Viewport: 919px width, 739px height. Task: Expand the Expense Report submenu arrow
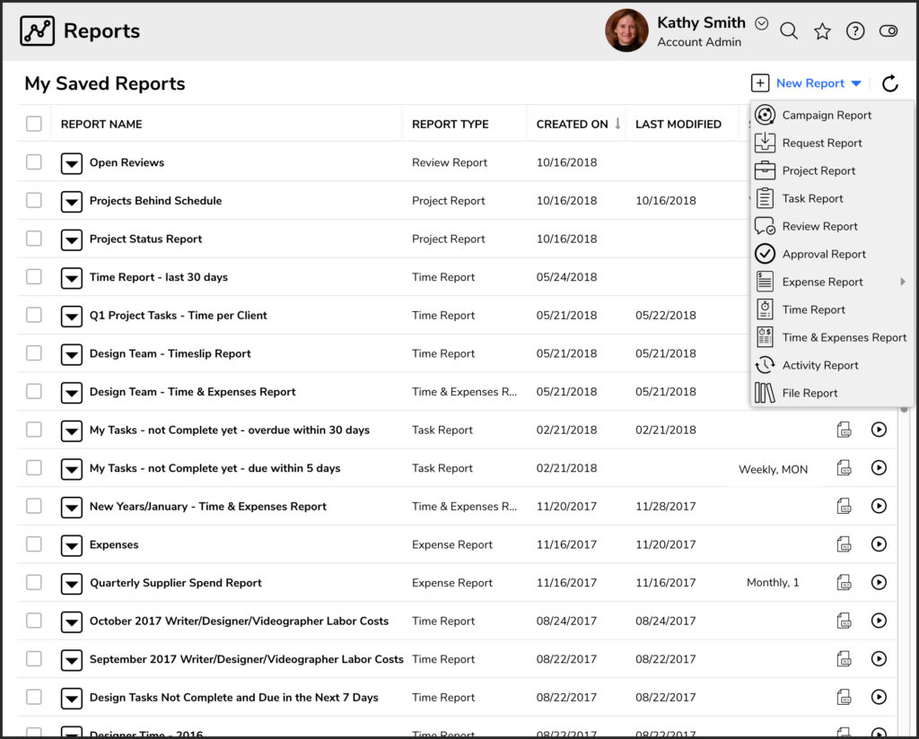(904, 282)
